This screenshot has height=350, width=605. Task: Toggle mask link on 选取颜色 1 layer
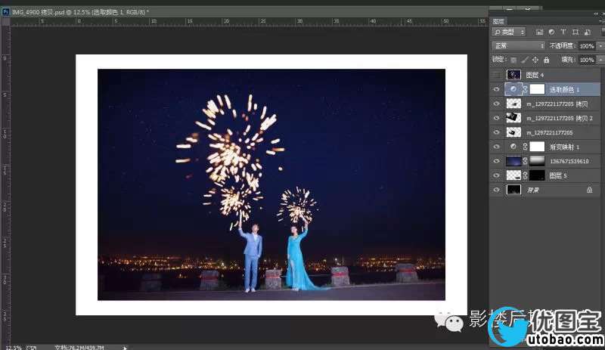tap(525, 89)
